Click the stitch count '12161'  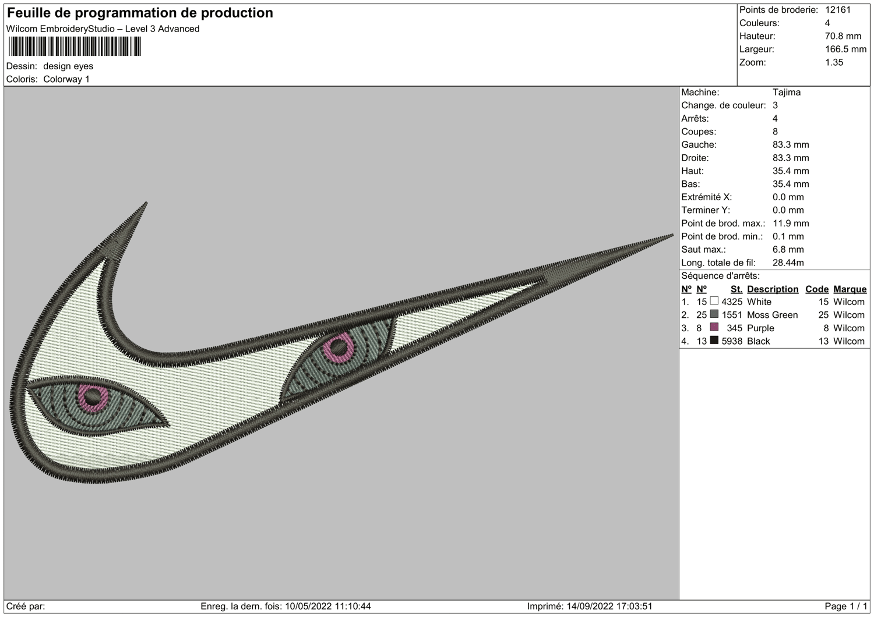point(838,10)
